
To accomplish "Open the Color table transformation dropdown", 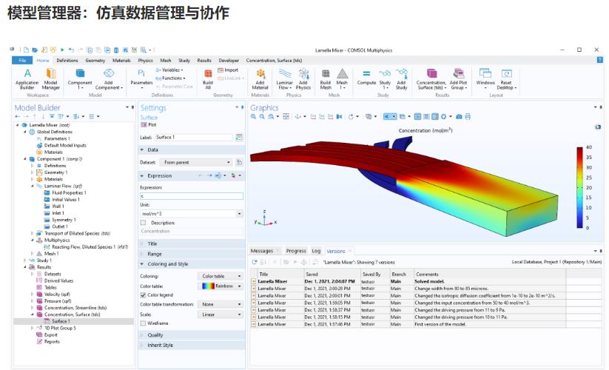I will pos(221,304).
